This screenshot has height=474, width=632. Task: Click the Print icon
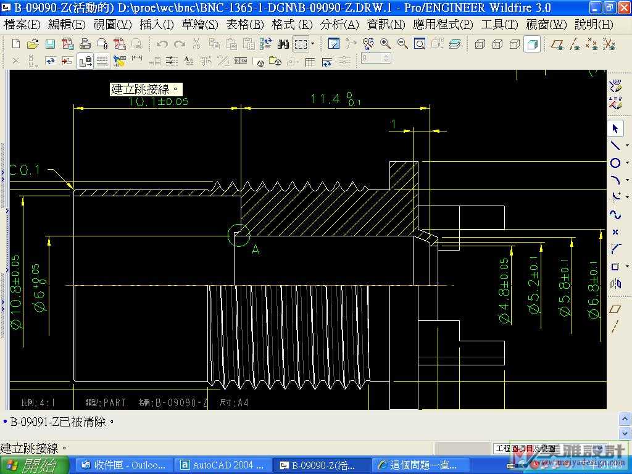point(85,44)
